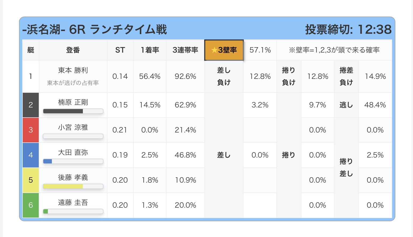Click the progress bar under 楠原 正剛
This screenshot has height=237, width=413.
pos(73,111)
